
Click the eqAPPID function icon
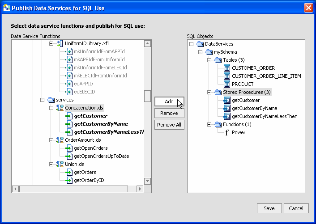(x=69, y=84)
